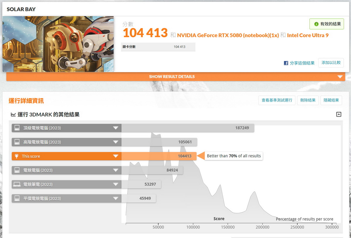Expand the 電競電腦 (2023) dropdown arrow
Image resolution: width=351 pixels, height=238 pixels.
tap(116, 170)
